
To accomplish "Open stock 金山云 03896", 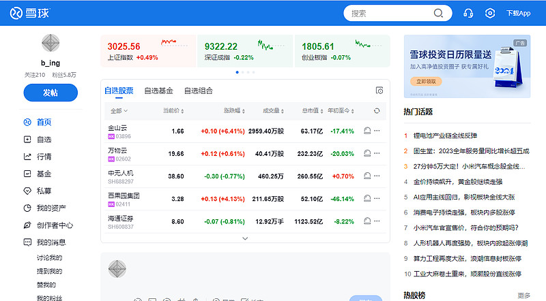I will [x=119, y=131].
